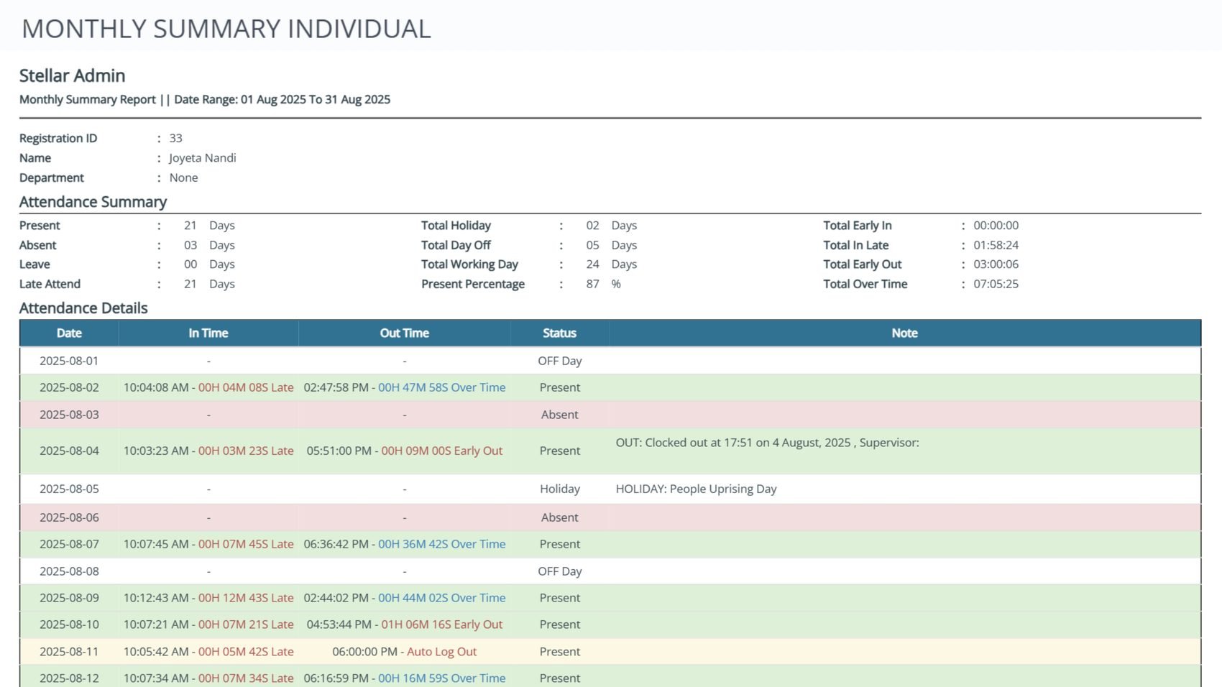
Task: Click the Note column header
Action: click(x=905, y=333)
